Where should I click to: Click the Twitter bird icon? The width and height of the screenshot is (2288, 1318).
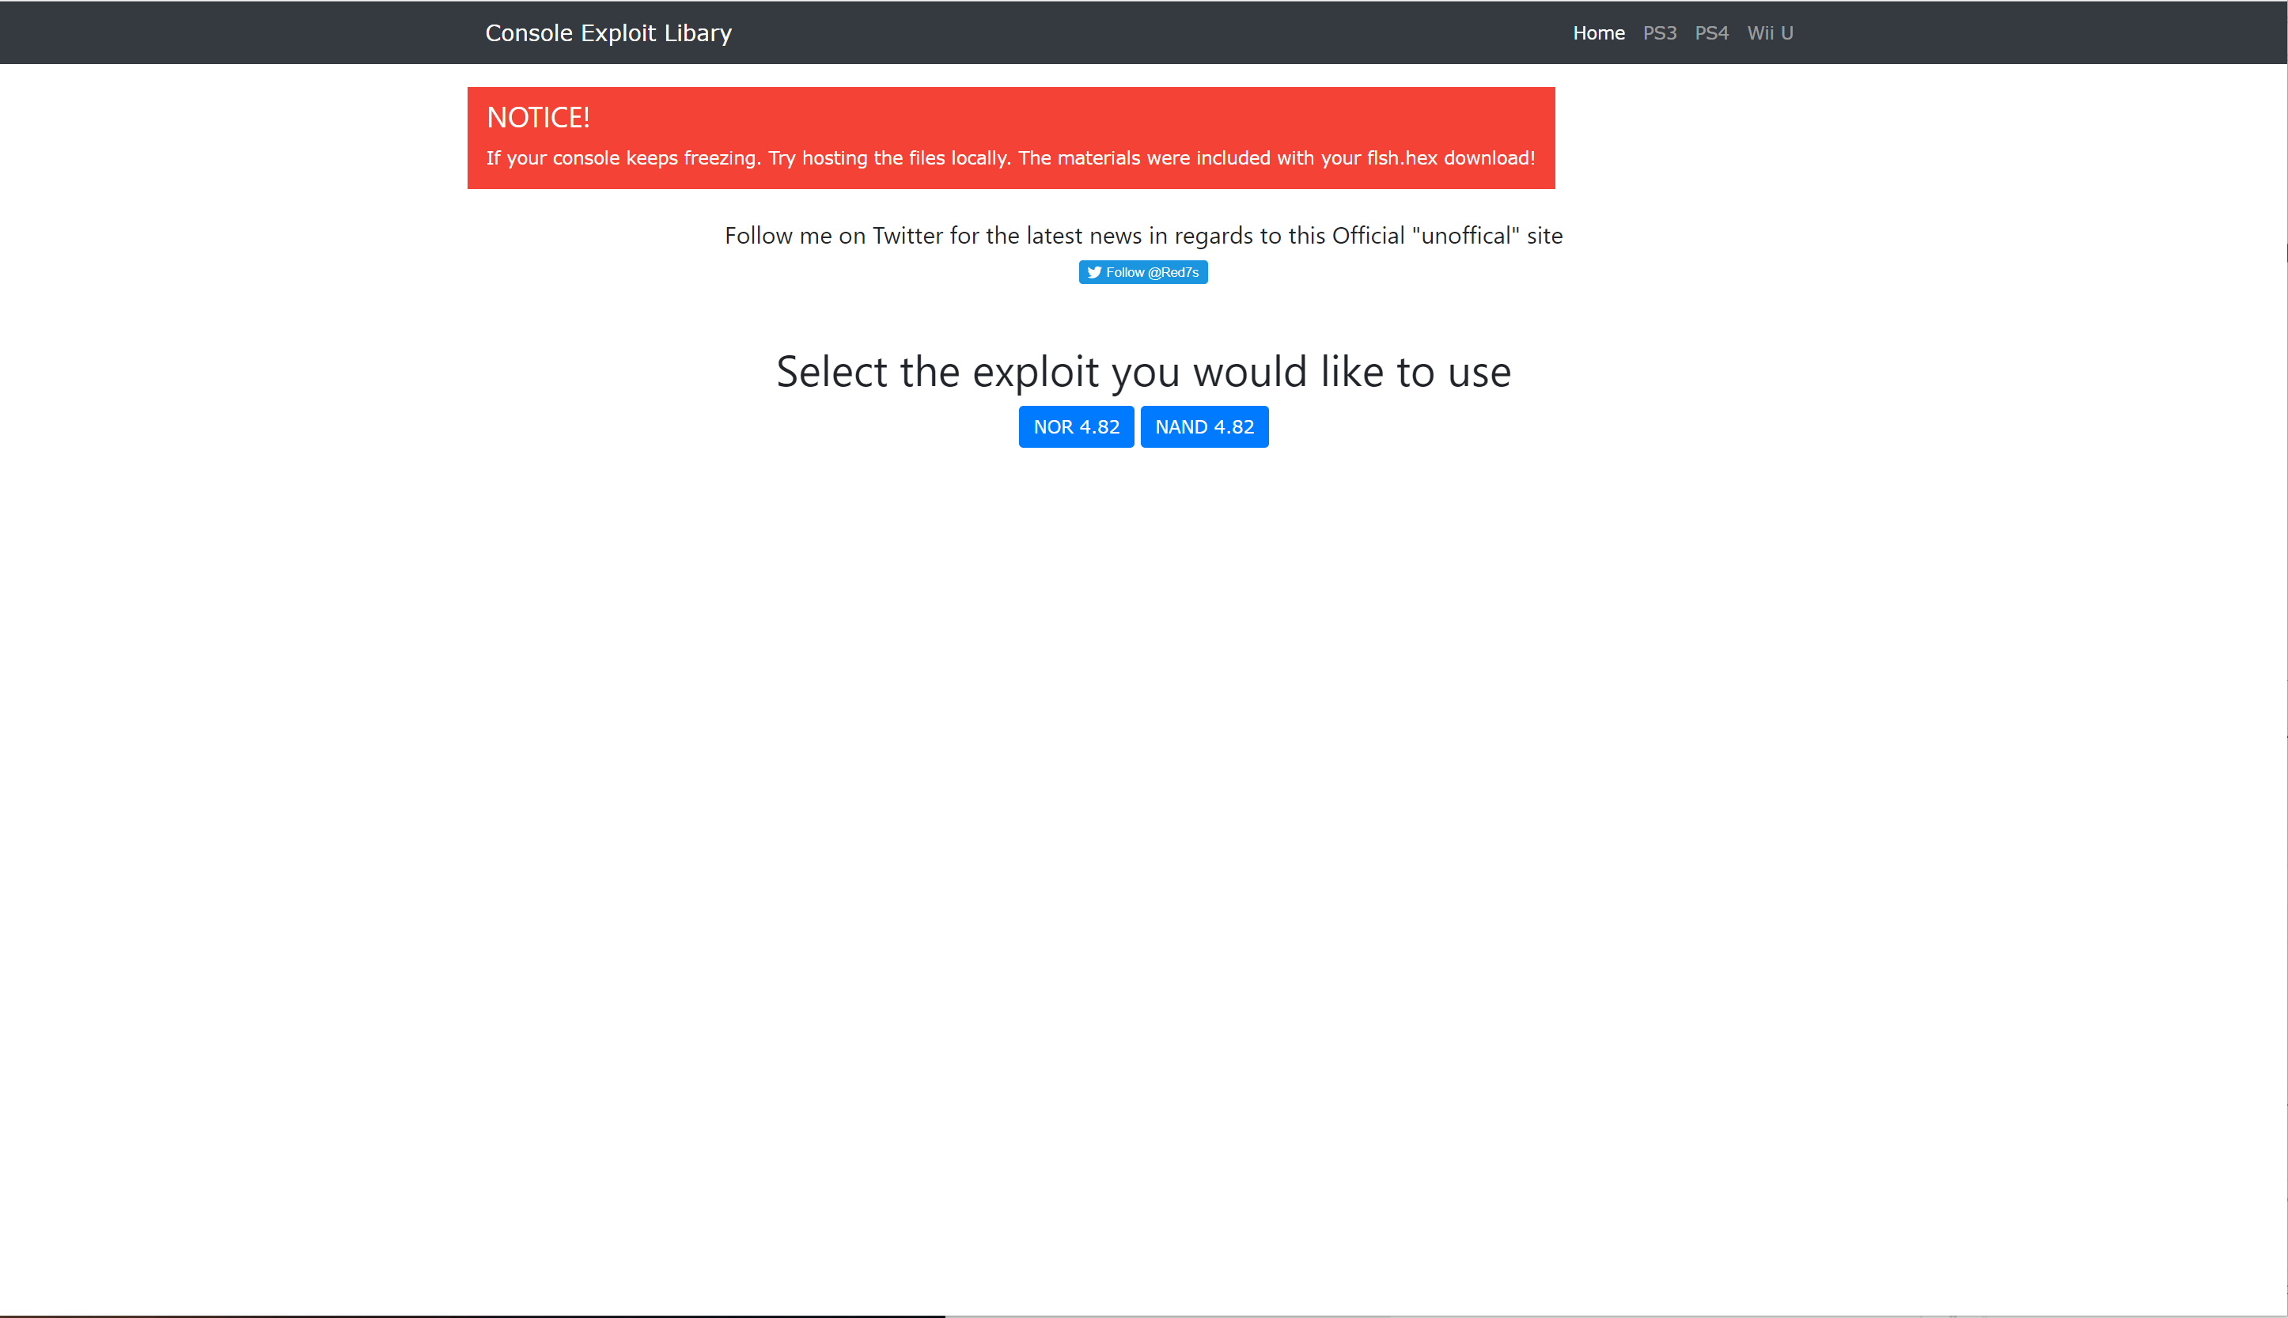[1094, 272]
